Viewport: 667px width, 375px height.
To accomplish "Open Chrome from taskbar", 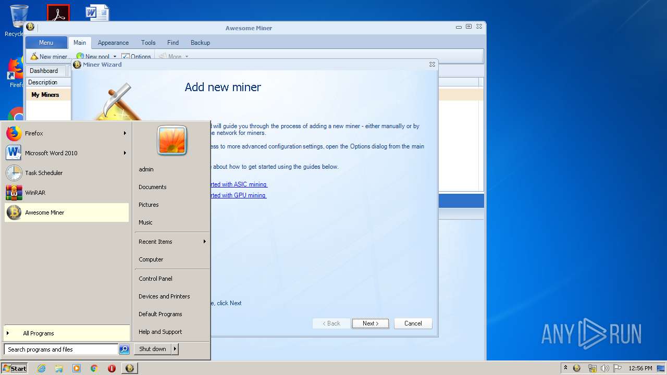I will [94, 368].
